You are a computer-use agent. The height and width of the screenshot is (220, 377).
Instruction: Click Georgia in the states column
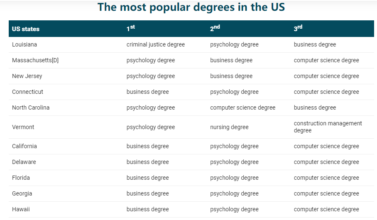(22, 193)
